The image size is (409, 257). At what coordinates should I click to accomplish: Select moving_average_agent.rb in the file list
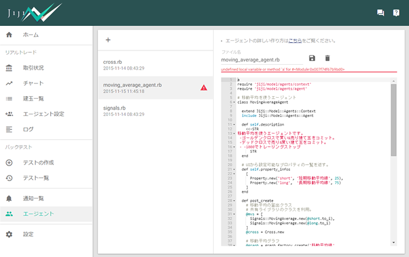[x=155, y=88]
